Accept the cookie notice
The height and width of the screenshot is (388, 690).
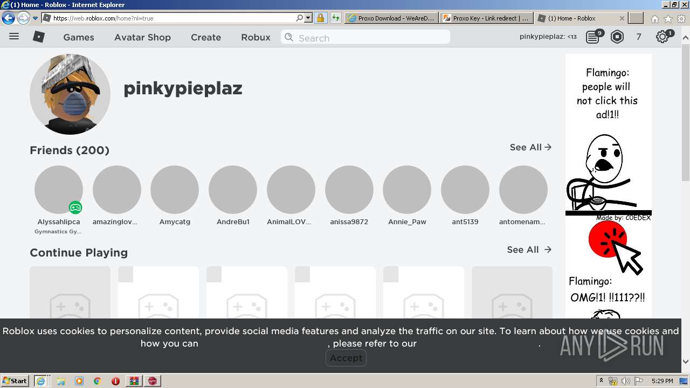point(346,358)
